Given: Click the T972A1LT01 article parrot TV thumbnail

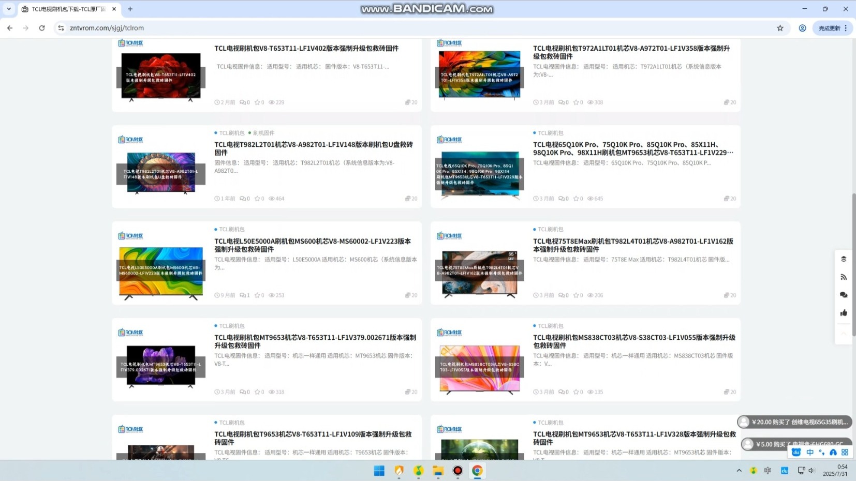Looking at the screenshot, I should [x=480, y=75].
